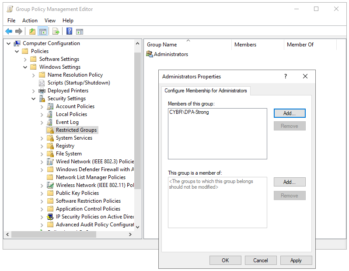349x271 pixels.
Task: Click the Export List toolbar icon
Action: pos(56,31)
